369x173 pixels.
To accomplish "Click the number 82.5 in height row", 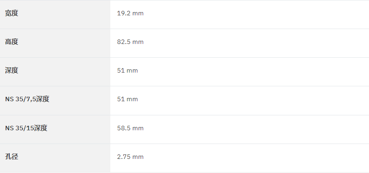I will pyautogui.click(x=124, y=42).
